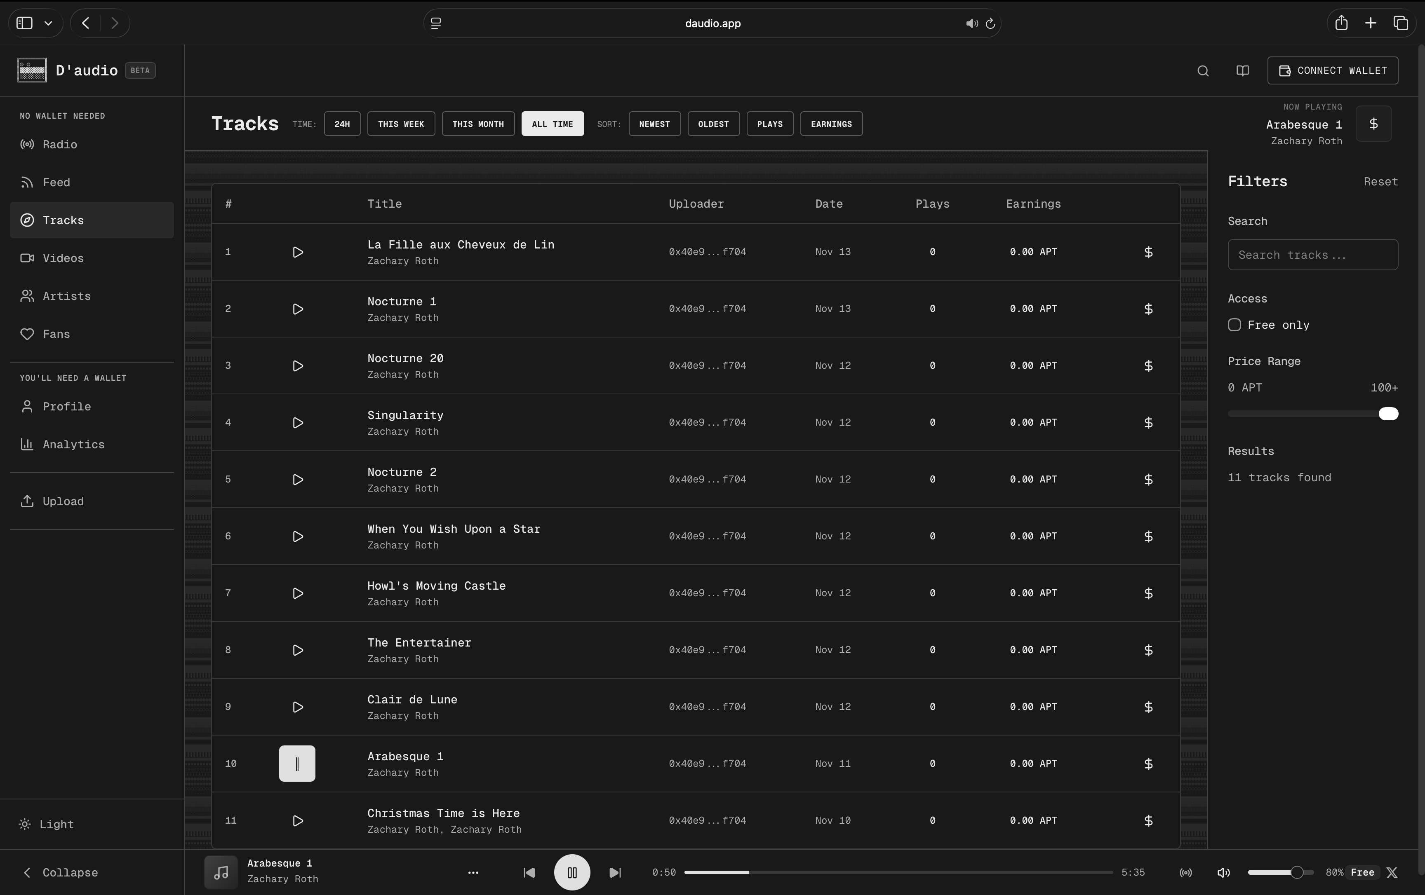Image resolution: width=1425 pixels, height=895 pixels.
Task: Open the sidebar tab dropdown chevron
Action: [x=49, y=23]
